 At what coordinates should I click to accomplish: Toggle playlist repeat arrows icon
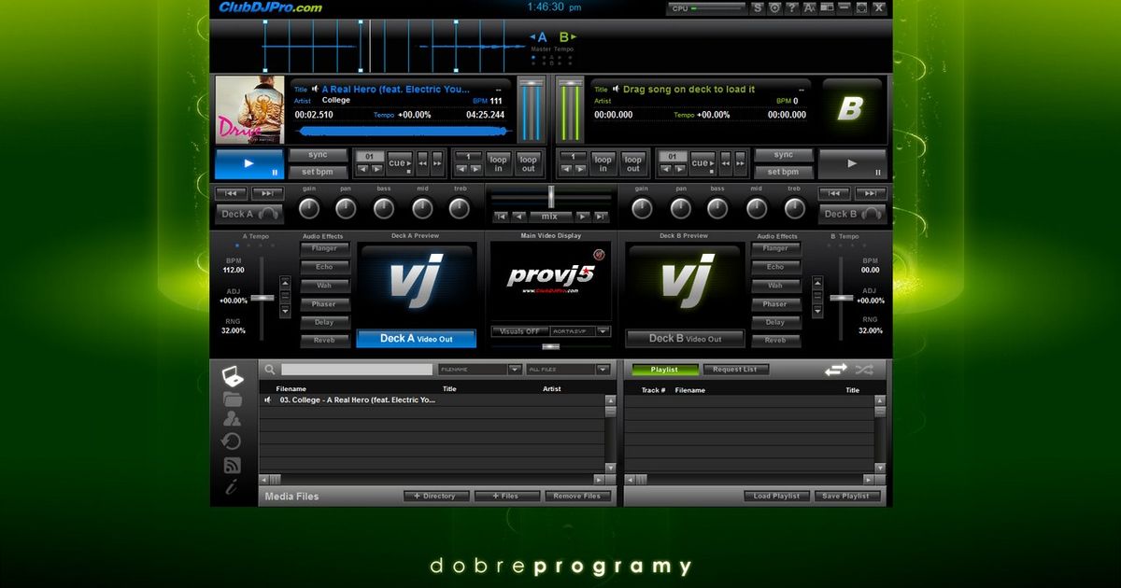click(x=835, y=370)
